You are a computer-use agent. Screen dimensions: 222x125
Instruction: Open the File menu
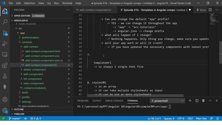[x=11, y=3]
